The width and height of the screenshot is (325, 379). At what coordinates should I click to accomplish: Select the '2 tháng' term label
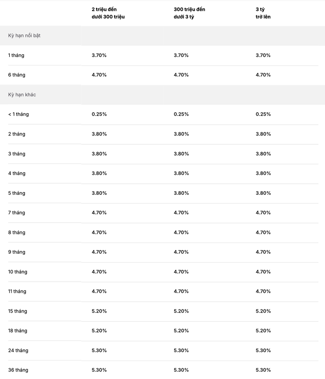click(17, 134)
